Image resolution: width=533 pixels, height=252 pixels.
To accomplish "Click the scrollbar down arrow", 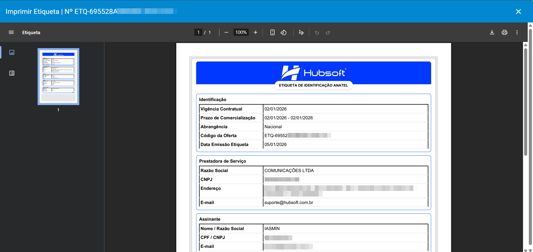I will click(x=526, y=248).
